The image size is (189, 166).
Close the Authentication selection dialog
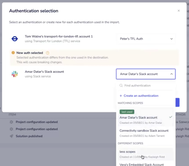coord(179,11)
